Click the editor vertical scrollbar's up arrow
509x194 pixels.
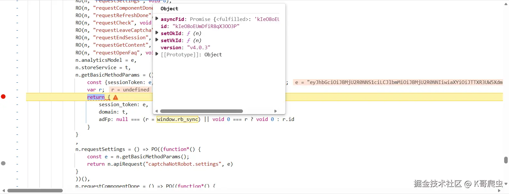pyautogui.click(x=506, y=4)
